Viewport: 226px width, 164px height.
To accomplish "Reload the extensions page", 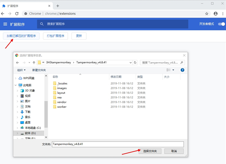I will (17, 14).
